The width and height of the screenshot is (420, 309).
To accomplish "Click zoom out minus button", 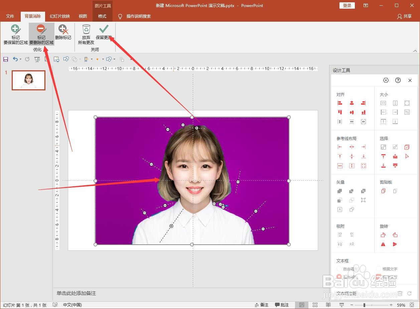I will [x=352, y=305].
